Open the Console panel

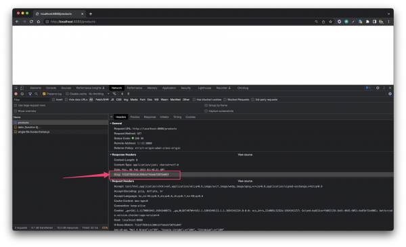click(x=51, y=88)
